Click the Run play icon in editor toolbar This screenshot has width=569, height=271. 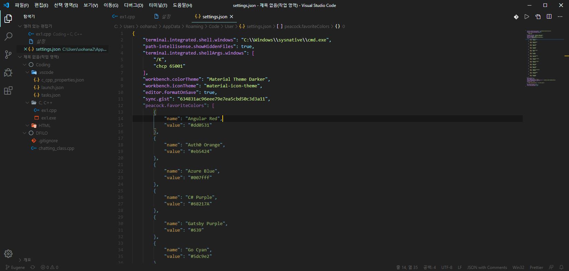click(527, 17)
